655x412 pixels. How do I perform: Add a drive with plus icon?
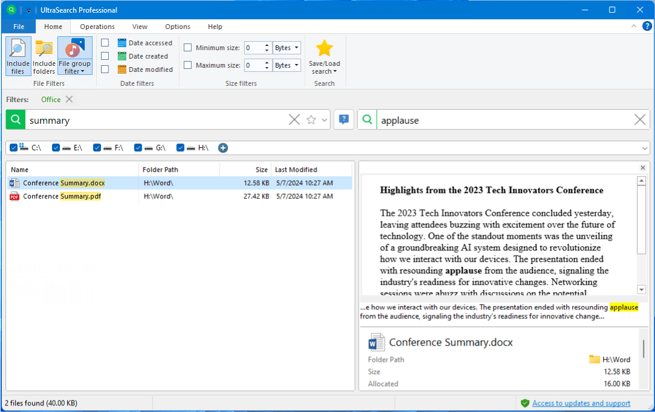pos(223,147)
